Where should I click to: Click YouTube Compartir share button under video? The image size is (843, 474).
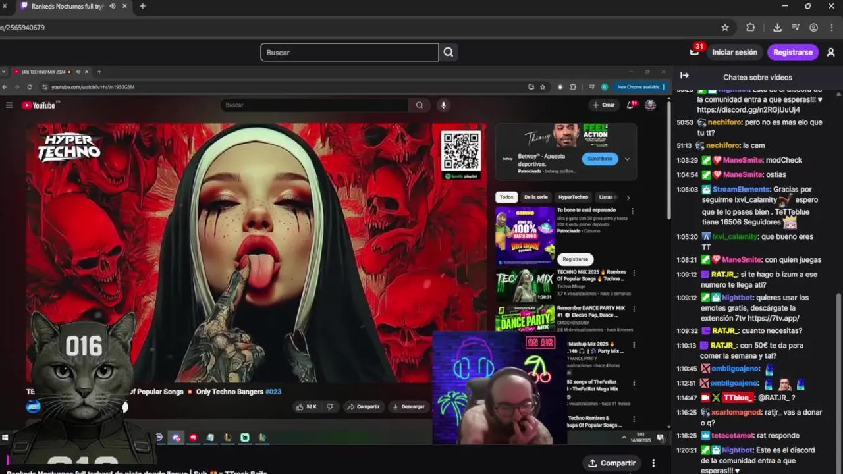coord(364,407)
